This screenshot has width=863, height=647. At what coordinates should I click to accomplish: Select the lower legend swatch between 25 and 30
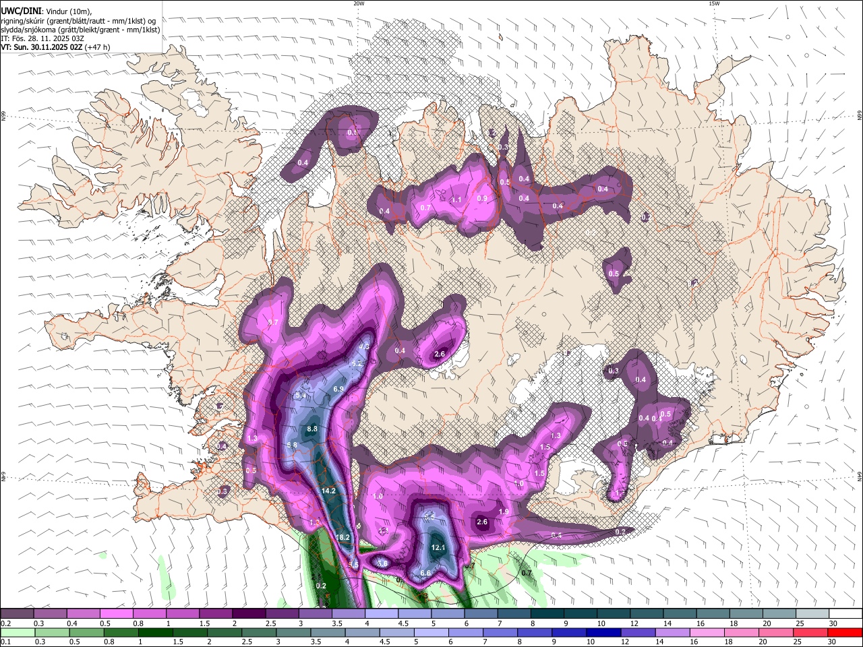point(809,632)
